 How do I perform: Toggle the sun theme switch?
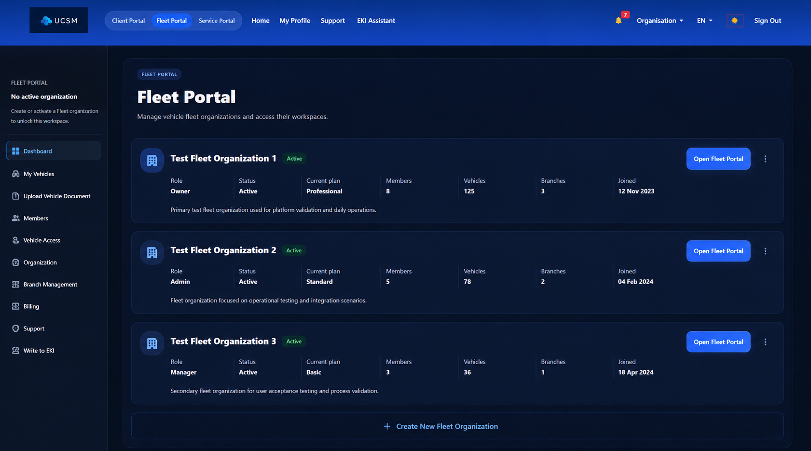(734, 21)
